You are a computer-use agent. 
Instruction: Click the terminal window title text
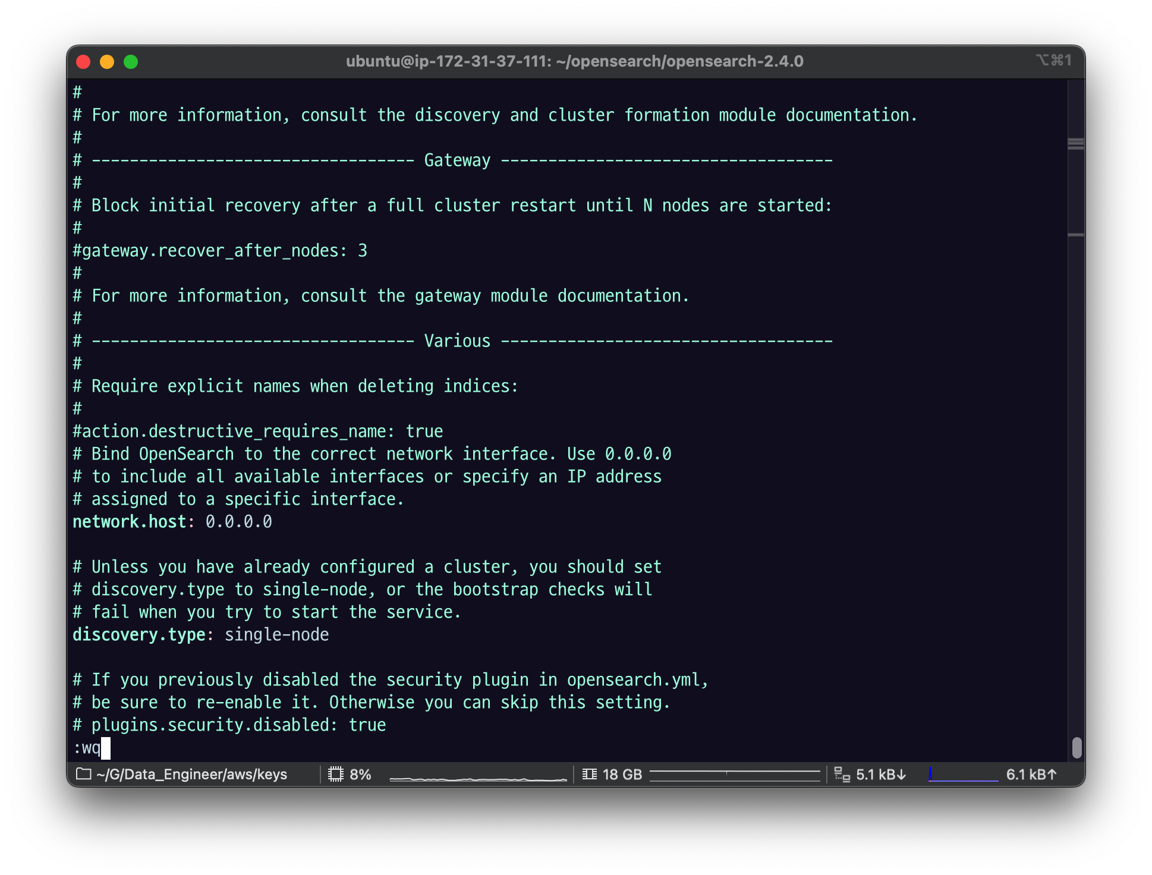click(x=574, y=61)
